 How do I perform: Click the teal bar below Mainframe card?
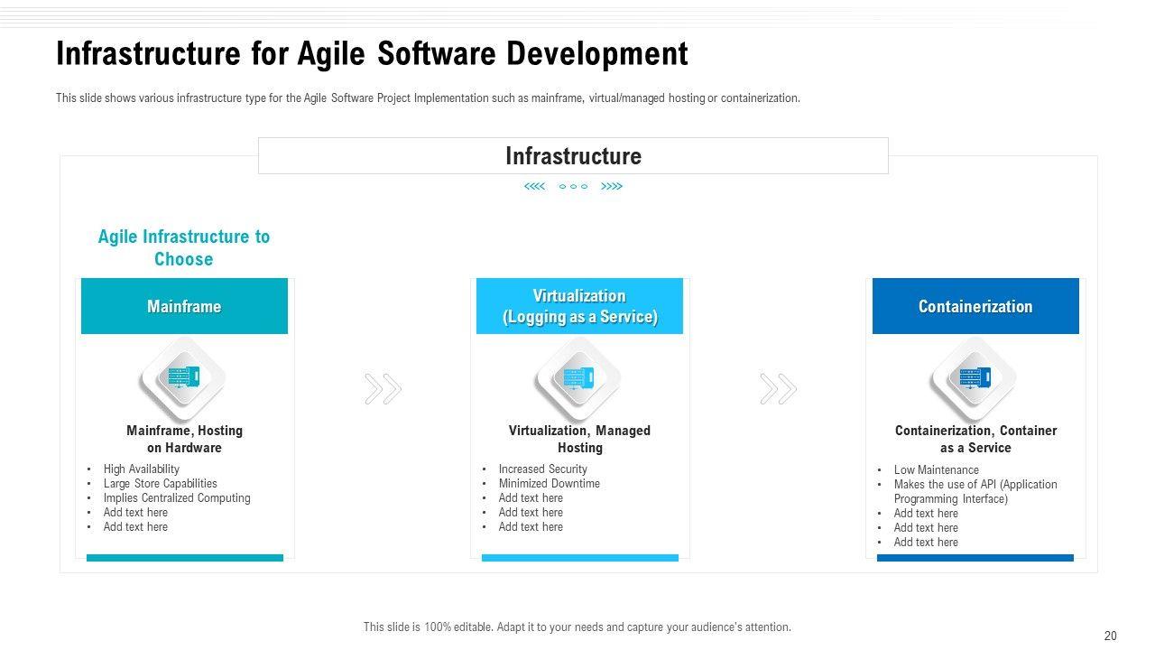tap(184, 558)
